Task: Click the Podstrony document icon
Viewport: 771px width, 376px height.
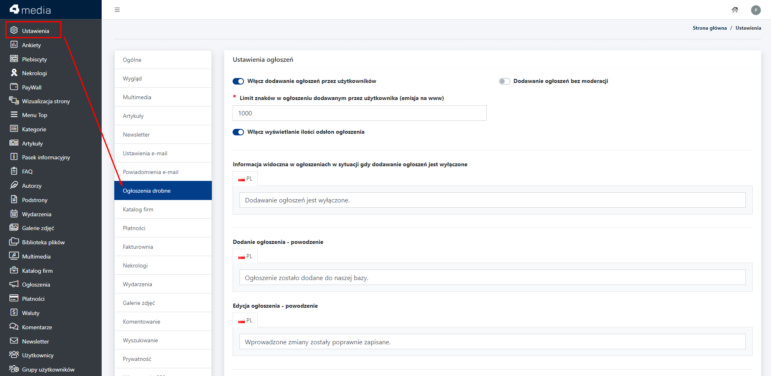Action: point(14,200)
